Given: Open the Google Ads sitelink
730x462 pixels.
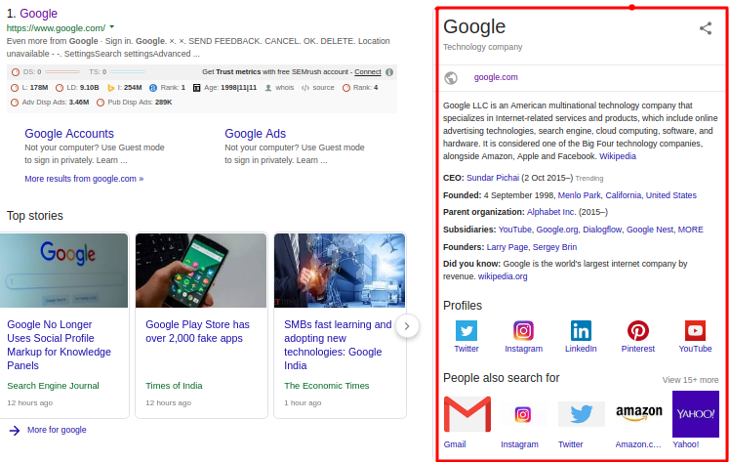Looking at the screenshot, I should click(255, 134).
